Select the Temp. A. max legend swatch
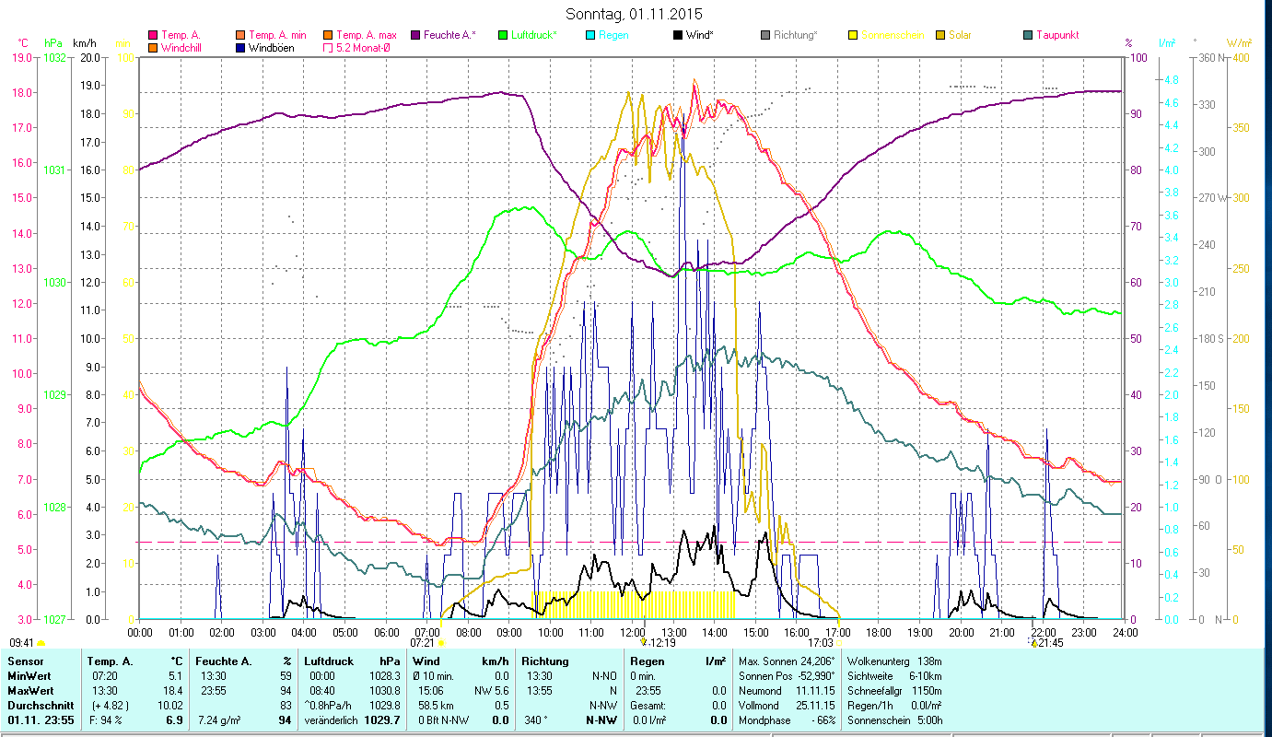Viewport: 1272px width, 737px height. (329, 35)
